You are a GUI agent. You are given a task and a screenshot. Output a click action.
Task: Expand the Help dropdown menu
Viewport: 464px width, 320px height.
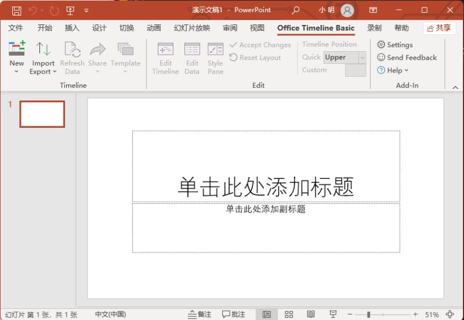[x=393, y=70]
